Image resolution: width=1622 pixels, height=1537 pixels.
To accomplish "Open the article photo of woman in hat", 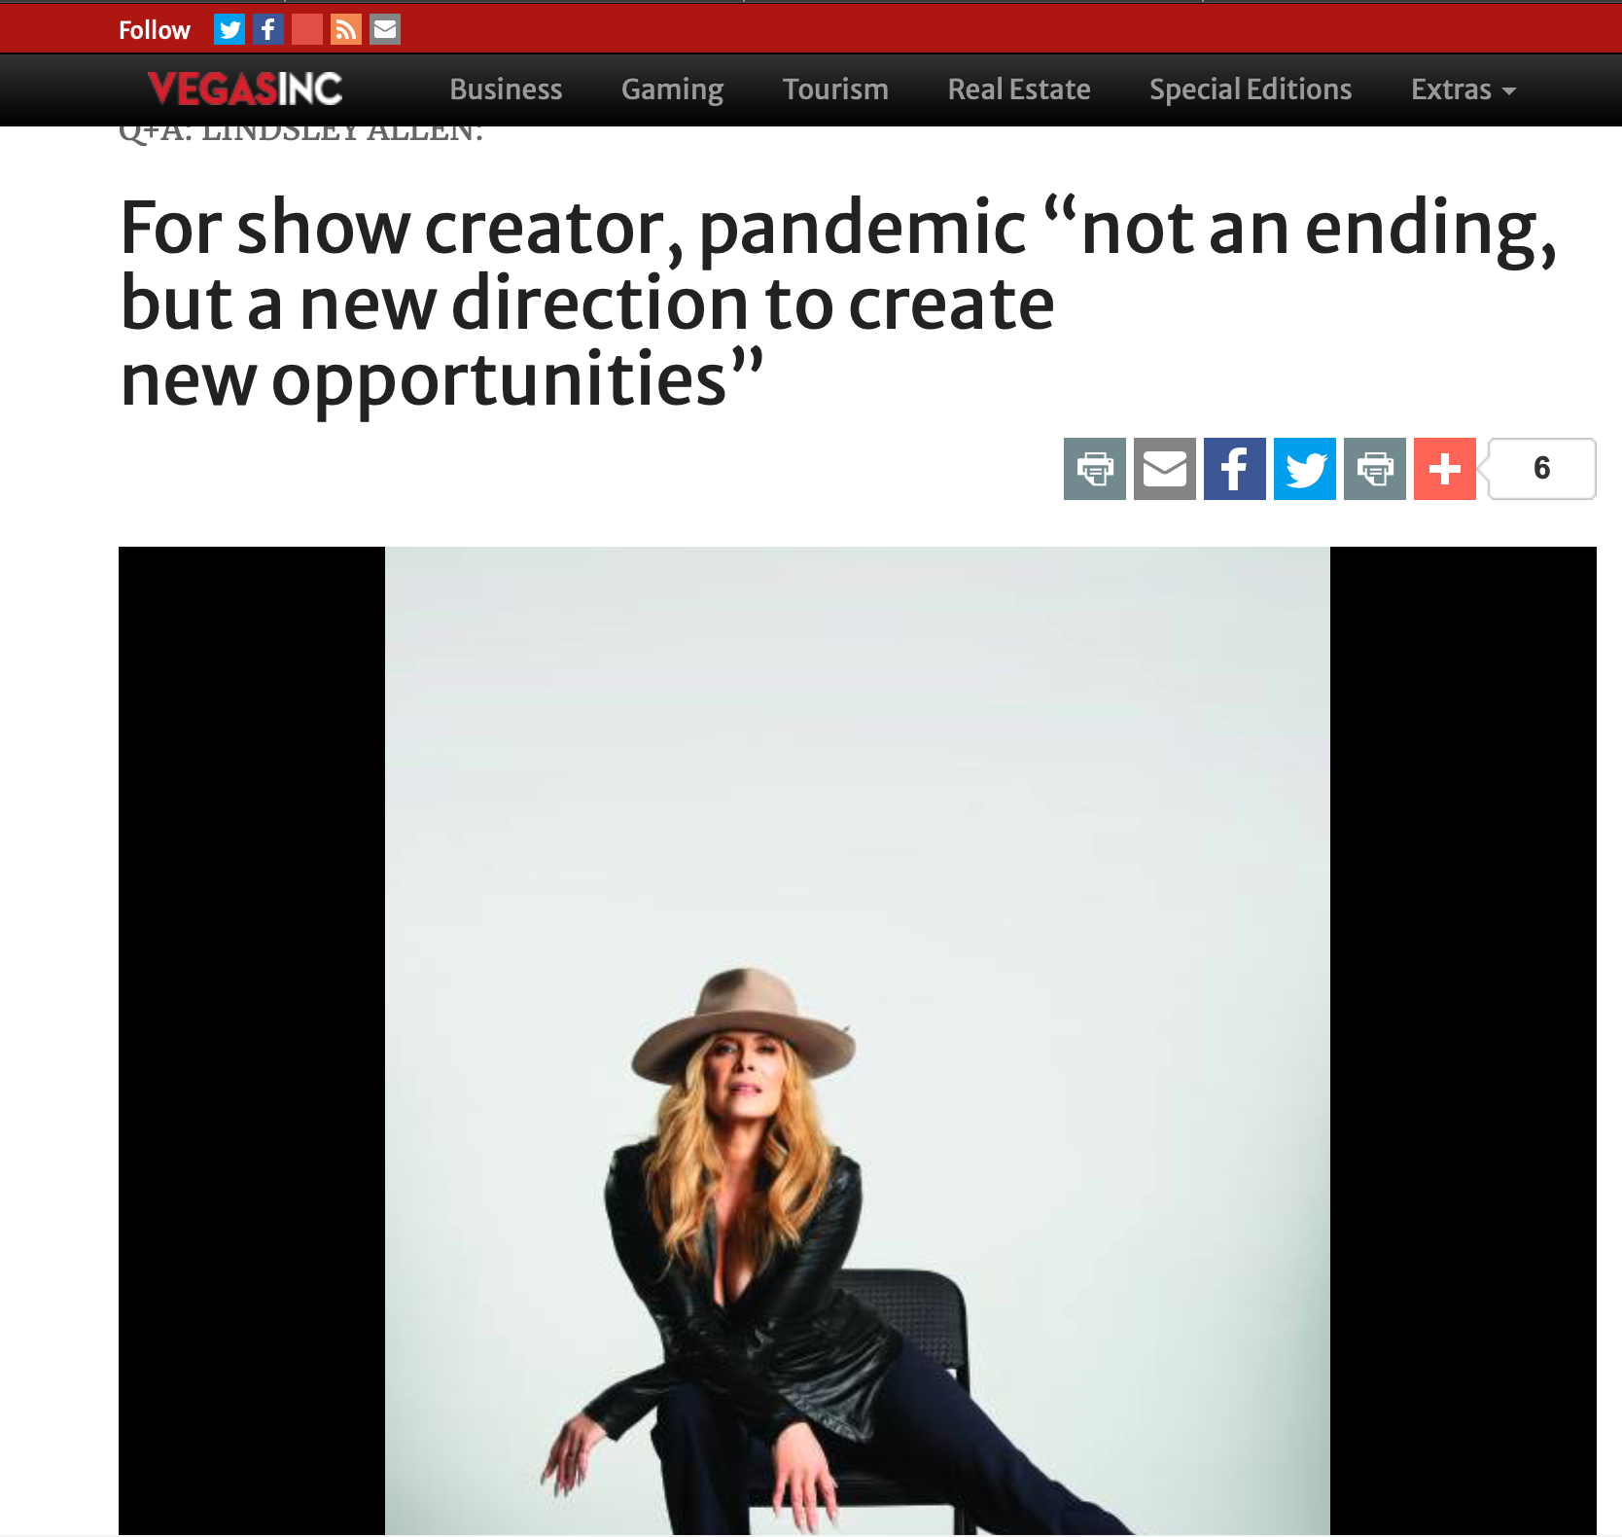I will pos(858,1041).
